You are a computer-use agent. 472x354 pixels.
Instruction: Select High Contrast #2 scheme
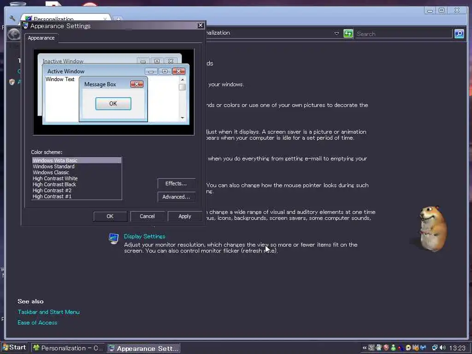tap(77, 190)
